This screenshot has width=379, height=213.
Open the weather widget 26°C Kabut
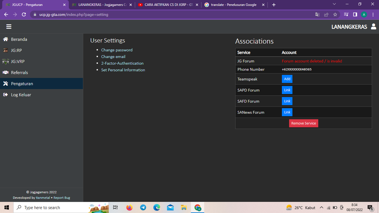pos(301,208)
